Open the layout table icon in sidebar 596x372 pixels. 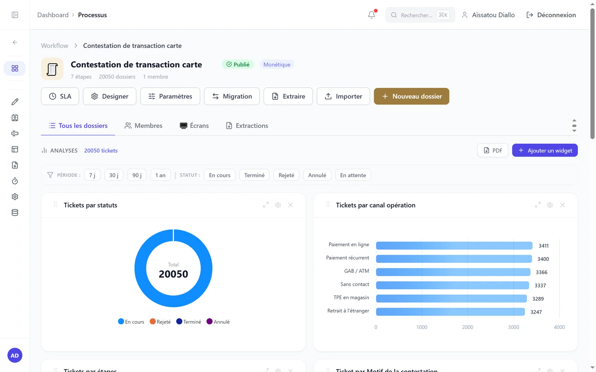[15, 149]
